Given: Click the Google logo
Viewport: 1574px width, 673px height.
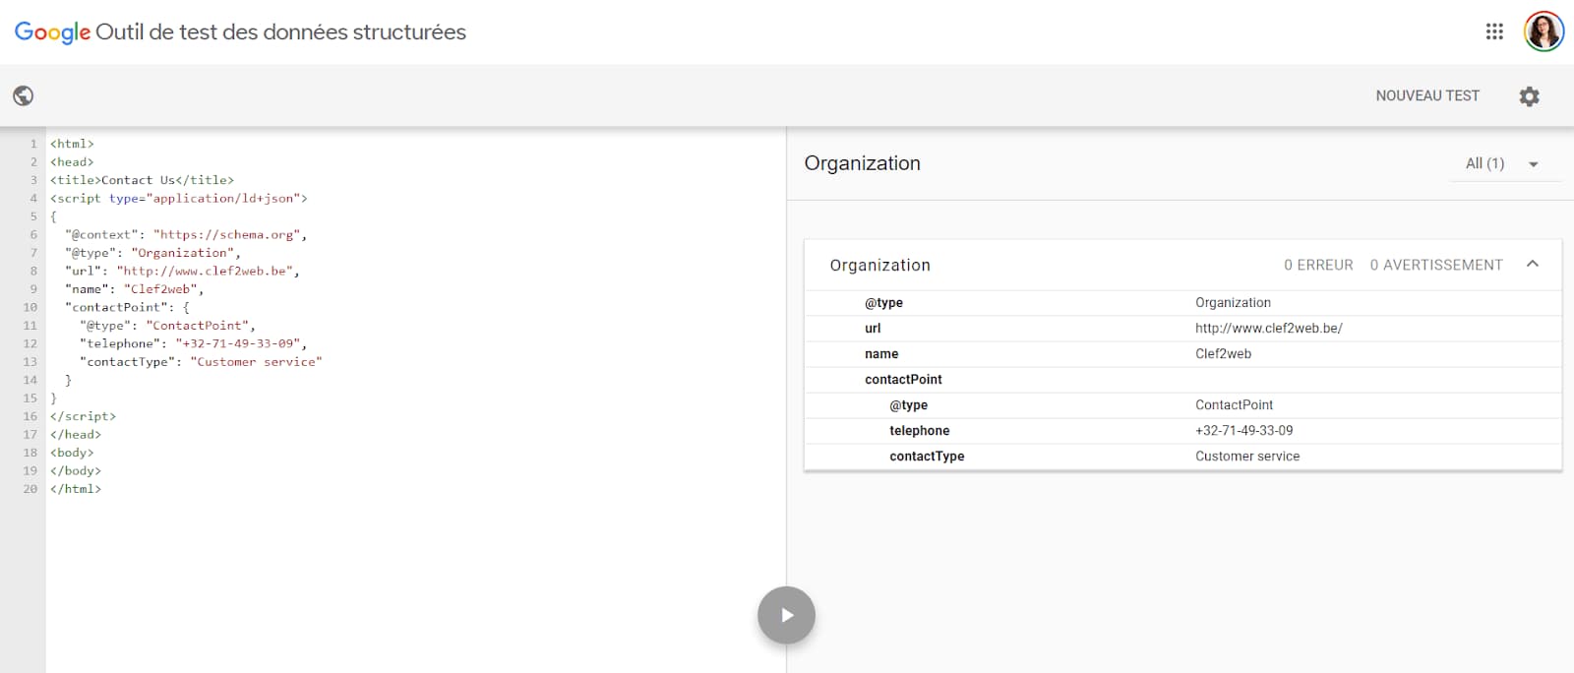Looking at the screenshot, I should tap(52, 32).
